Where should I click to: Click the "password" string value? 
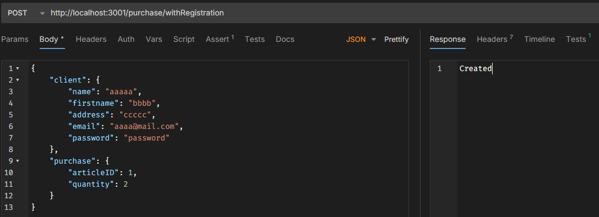point(147,138)
